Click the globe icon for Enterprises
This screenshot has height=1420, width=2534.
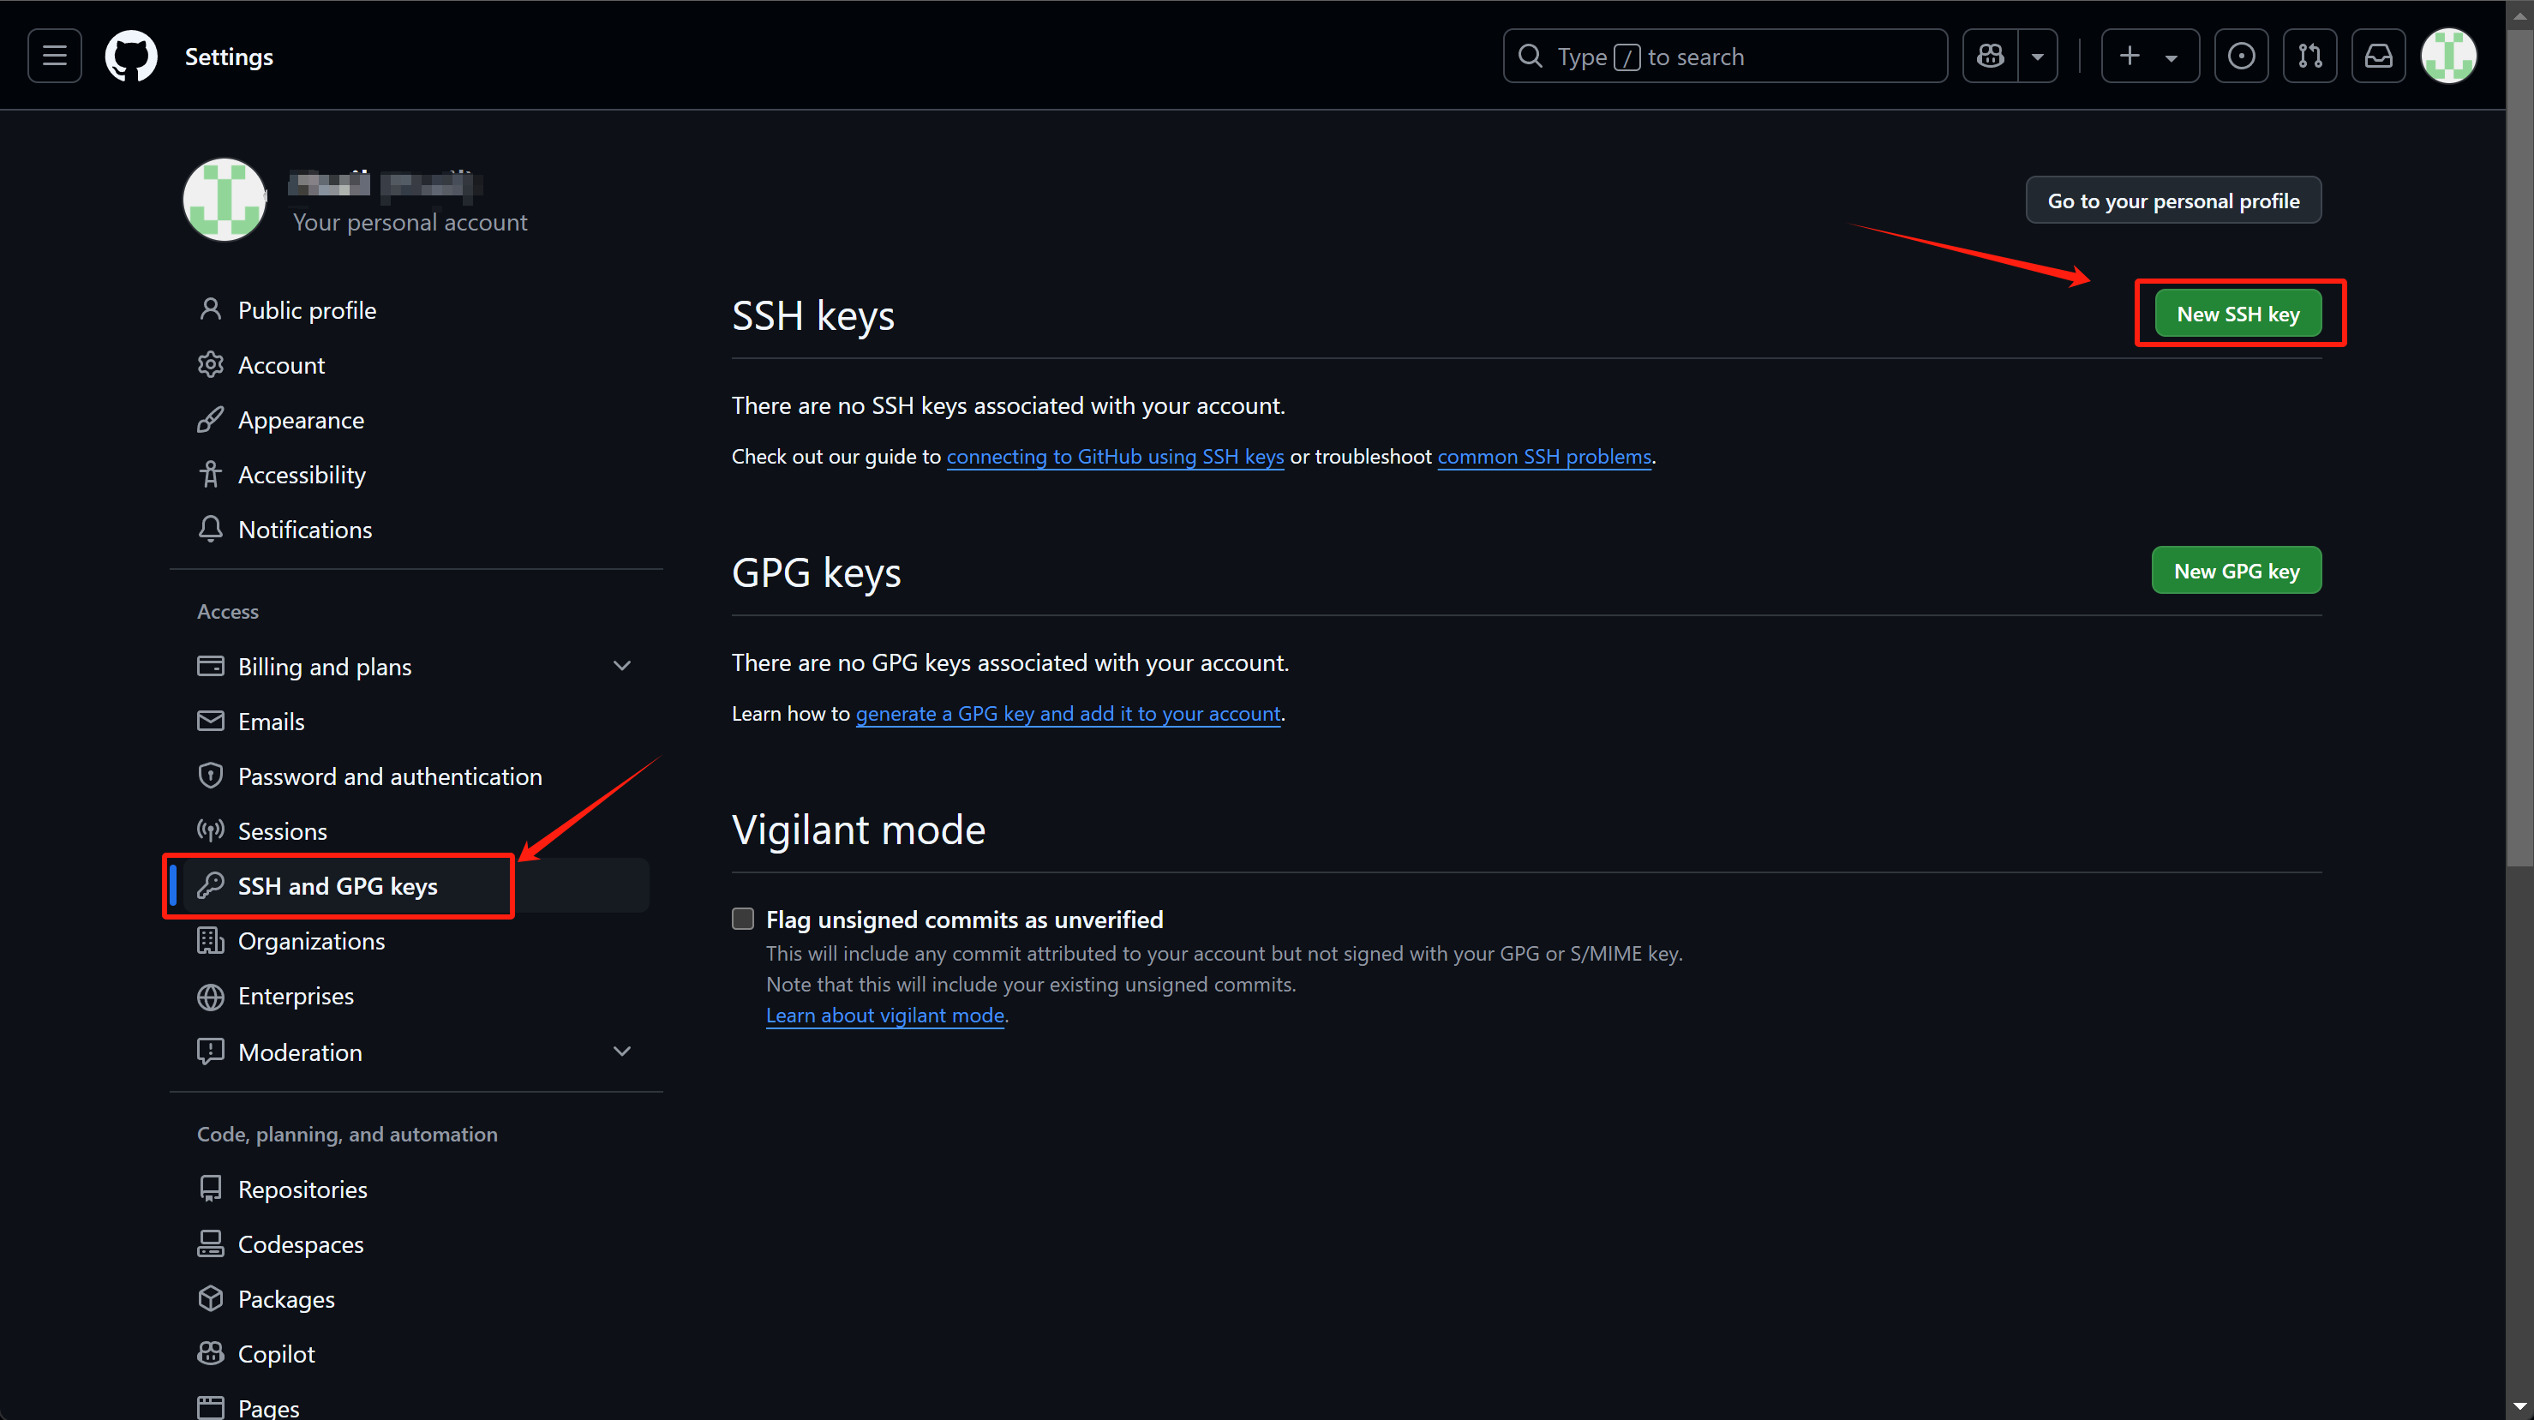[211, 996]
